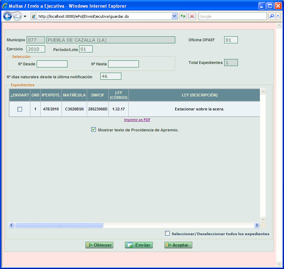This screenshot has height=269, width=284.
Task: Click the horizontal scrollbar thumb of Expedientes table
Action: pyautogui.click(x=59, y=225)
